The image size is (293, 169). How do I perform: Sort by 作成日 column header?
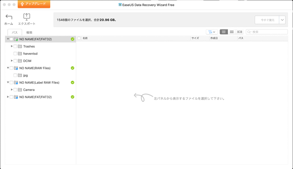coord(214,38)
